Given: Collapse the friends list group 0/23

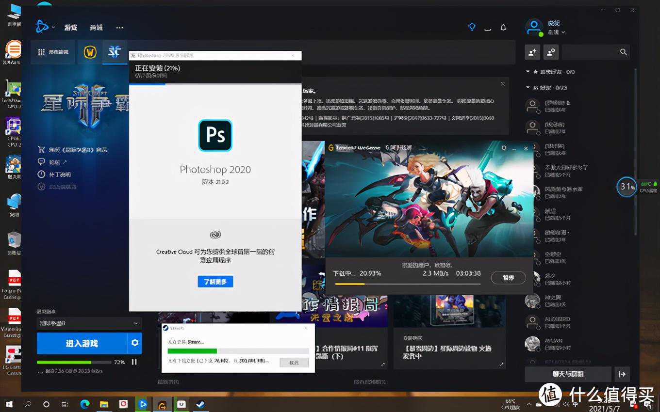Looking at the screenshot, I should pos(528,88).
